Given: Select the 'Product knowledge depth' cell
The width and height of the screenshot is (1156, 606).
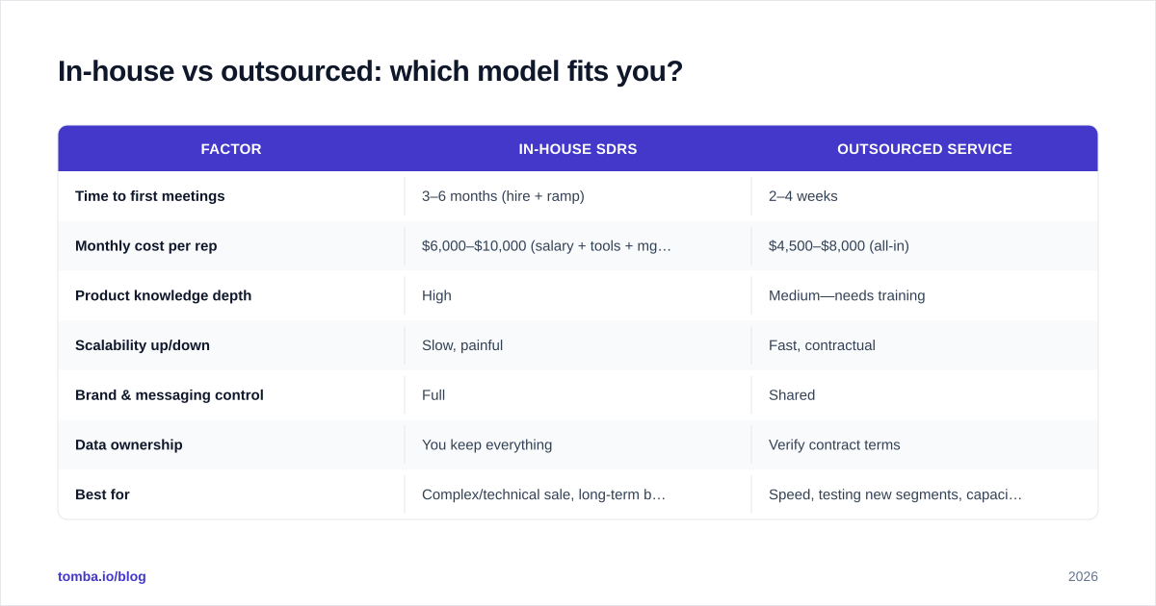Looking at the screenshot, I should [231, 295].
